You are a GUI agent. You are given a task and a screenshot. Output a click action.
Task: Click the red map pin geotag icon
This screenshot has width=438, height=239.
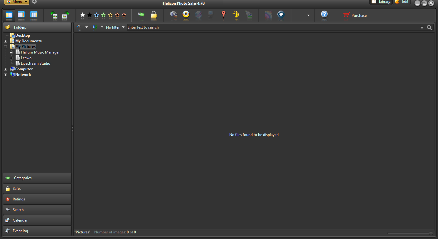tap(223, 14)
